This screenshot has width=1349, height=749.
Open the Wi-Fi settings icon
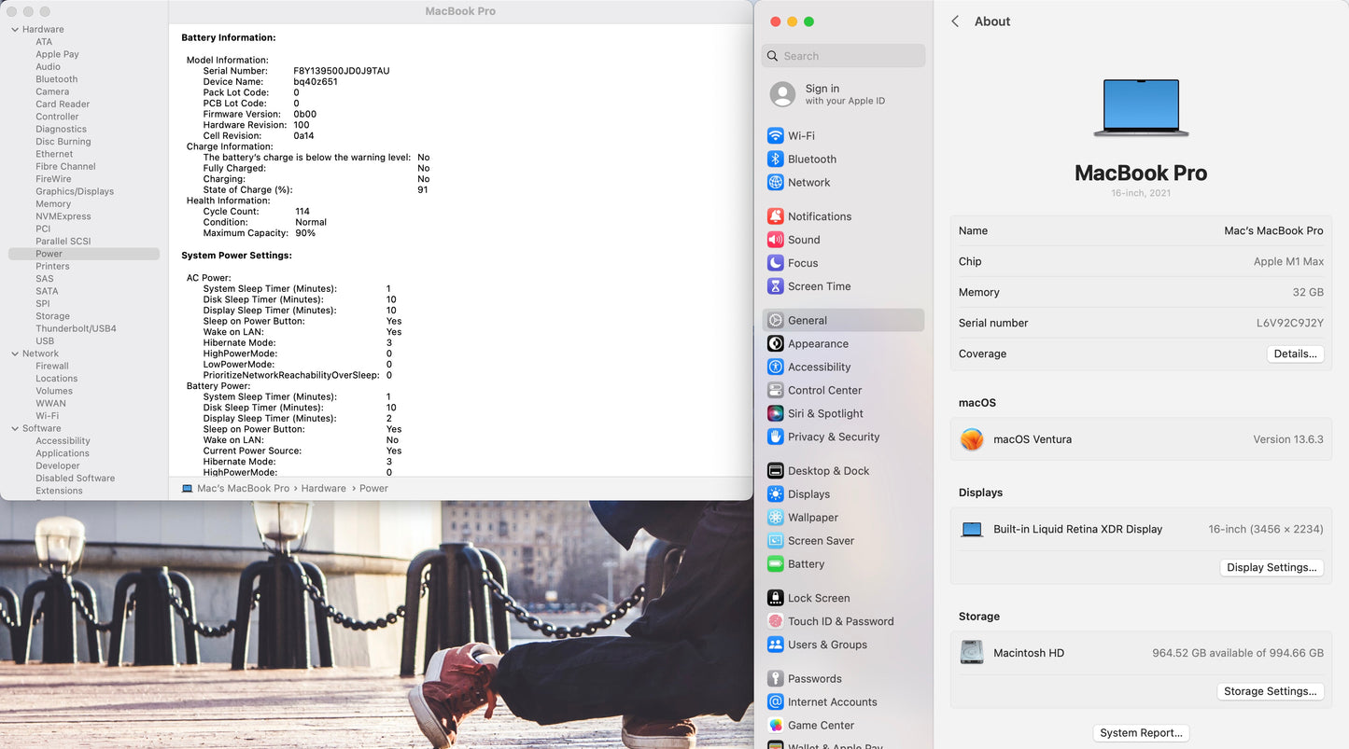coord(775,136)
